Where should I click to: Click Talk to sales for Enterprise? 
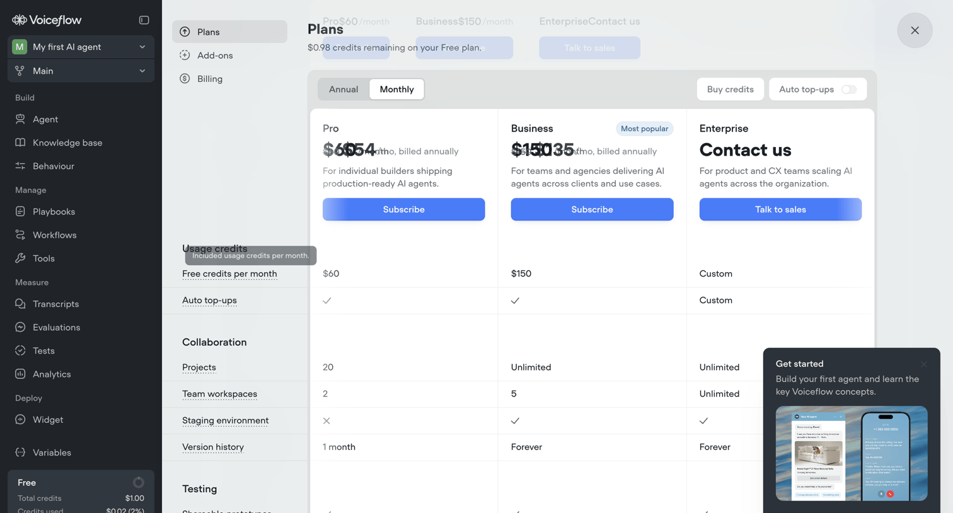click(x=780, y=209)
